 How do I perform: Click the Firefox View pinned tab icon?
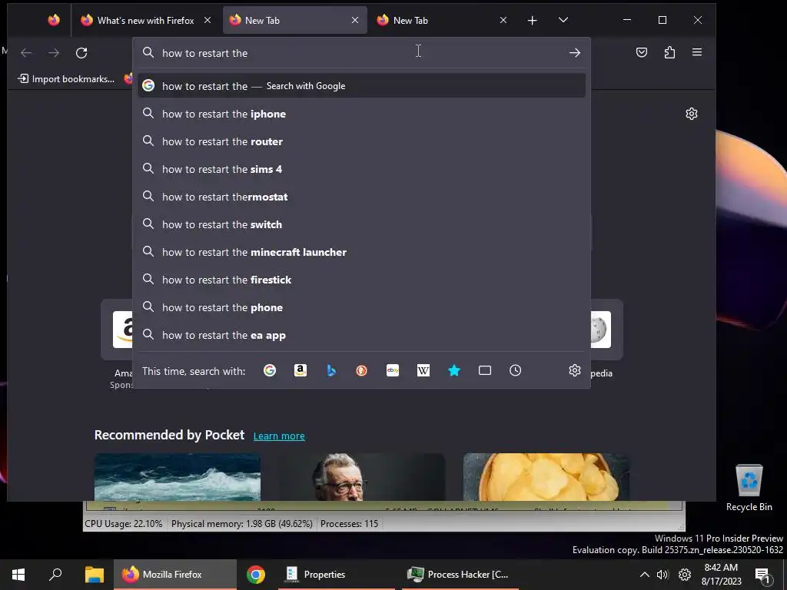(x=54, y=20)
